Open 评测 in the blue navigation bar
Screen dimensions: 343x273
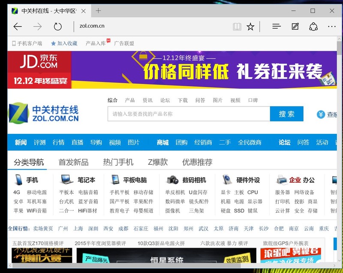39,143
